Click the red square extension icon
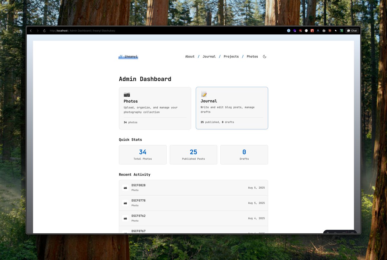The height and width of the screenshot is (260, 387). tap(312, 31)
